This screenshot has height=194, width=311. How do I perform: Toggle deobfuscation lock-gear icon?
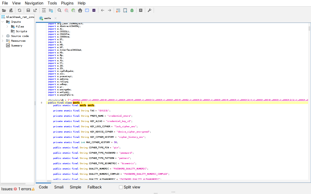tap(118, 11)
